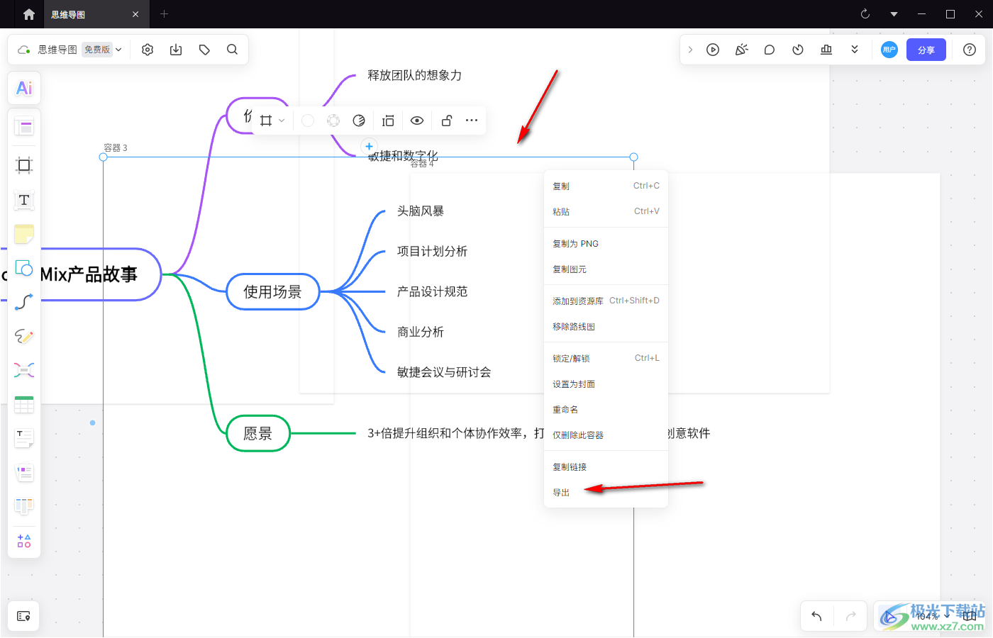Open more tools and widgets

(x=24, y=540)
